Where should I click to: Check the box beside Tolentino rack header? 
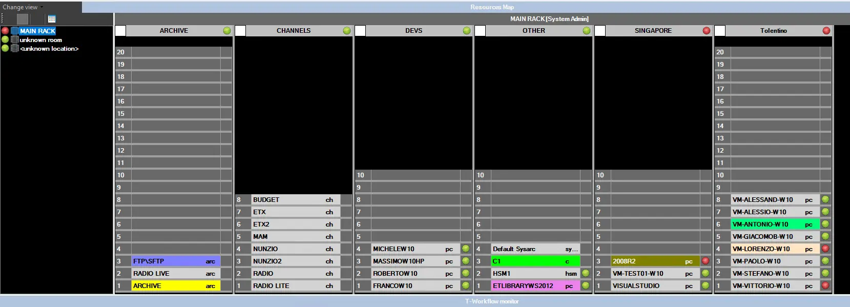click(720, 31)
